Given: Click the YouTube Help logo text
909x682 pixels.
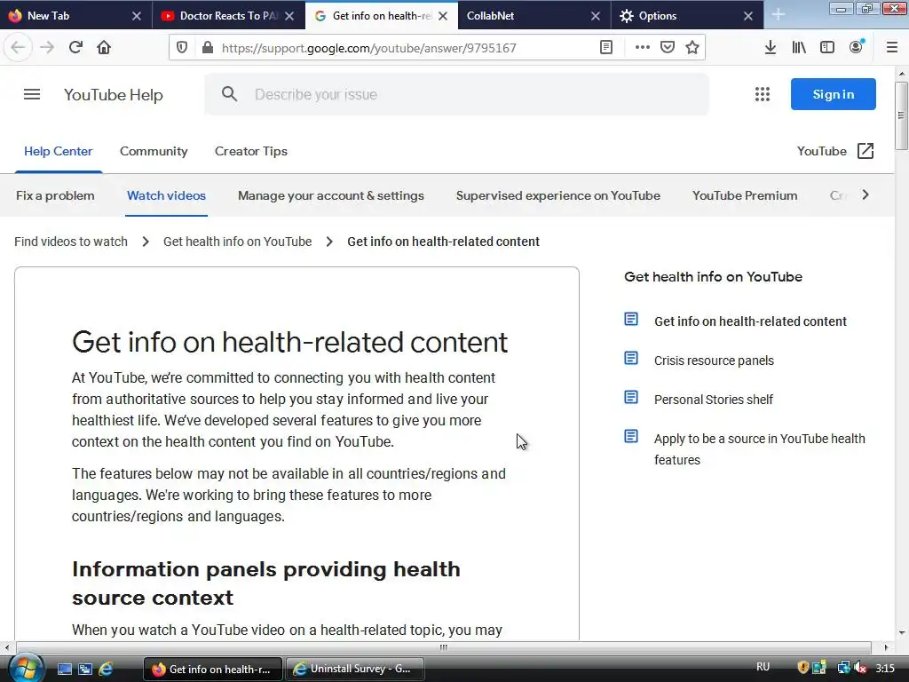Looking at the screenshot, I should coord(113,94).
